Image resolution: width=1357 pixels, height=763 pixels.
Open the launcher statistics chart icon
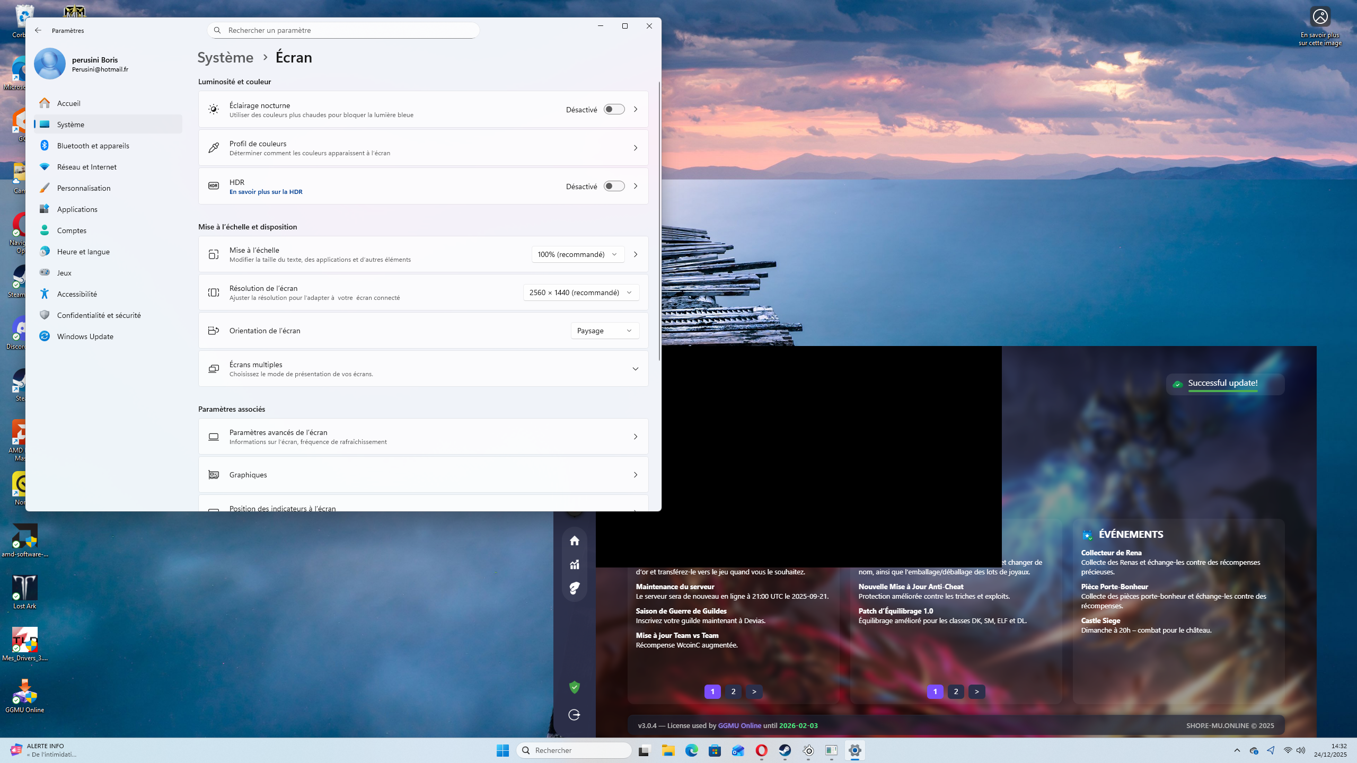(x=574, y=564)
